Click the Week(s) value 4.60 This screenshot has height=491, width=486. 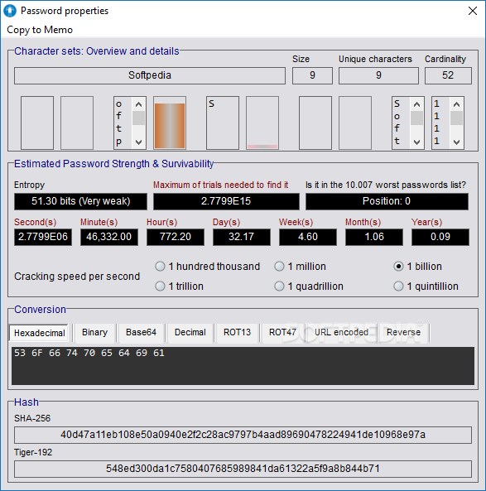coord(308,237)
